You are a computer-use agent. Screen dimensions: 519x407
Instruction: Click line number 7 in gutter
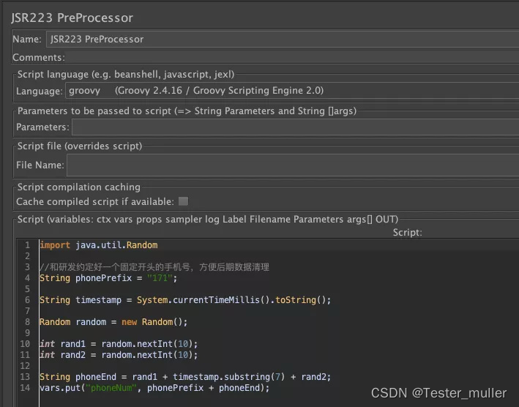coord(28,311)
